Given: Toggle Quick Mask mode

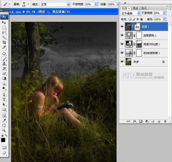Looking at the screenshot, I should [4, 147].
